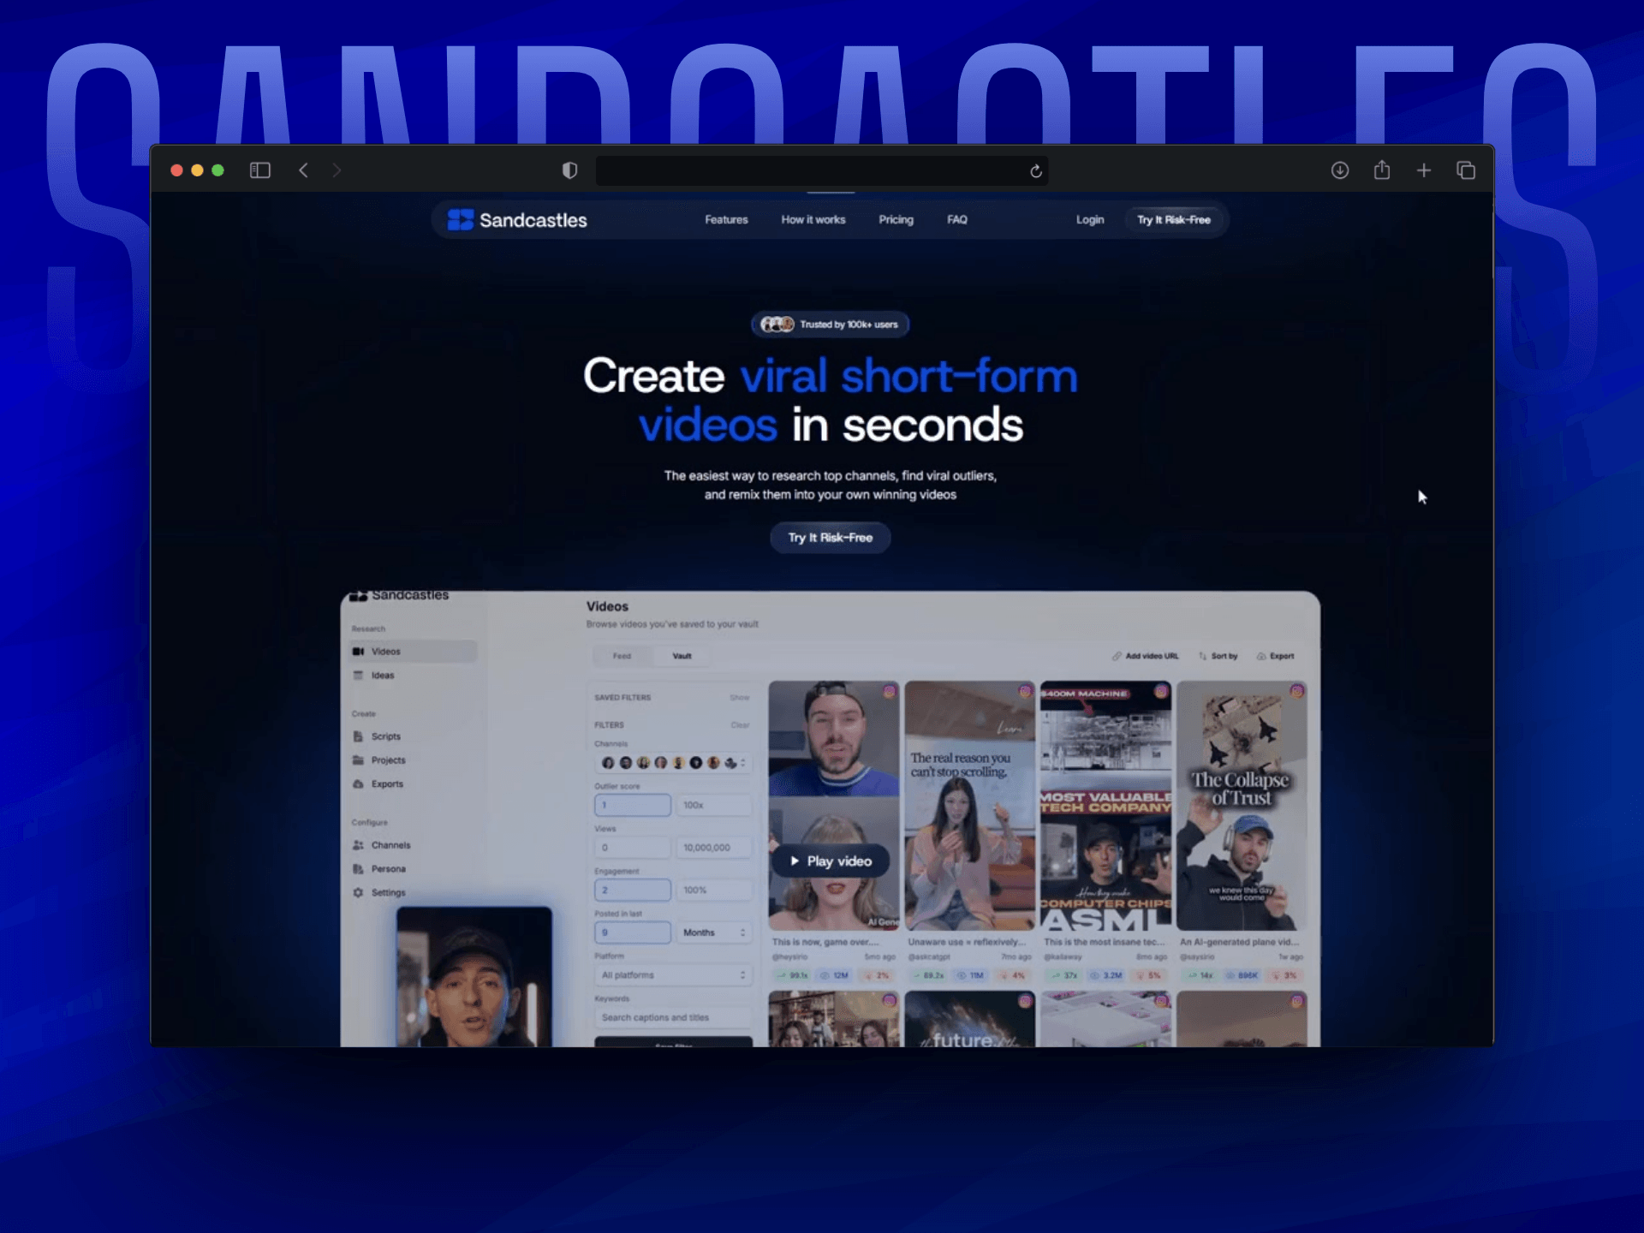Viewport: 1644px width, 1233px height.
Task: Open a new tab with plus icon
Action: pyautogui.click(x=1424, y=170)
